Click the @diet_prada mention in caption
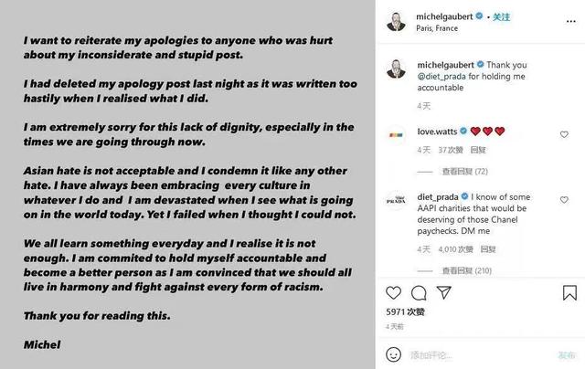This screenshot has width=585, height=369. 441,77
